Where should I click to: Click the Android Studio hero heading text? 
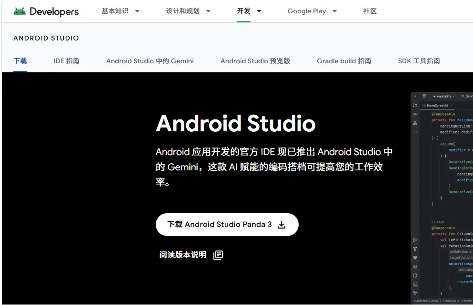[x=236, y=124]
